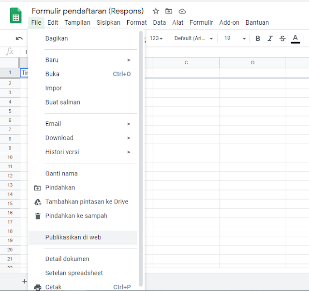Open the Formulir menu in menu bar
The height and width of the screenshot is (291, 309).
pos(201,22)
